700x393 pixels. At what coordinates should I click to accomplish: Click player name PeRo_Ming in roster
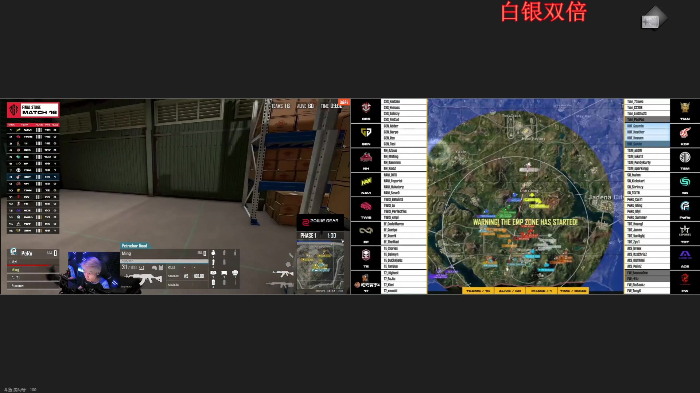click(635, 206)
